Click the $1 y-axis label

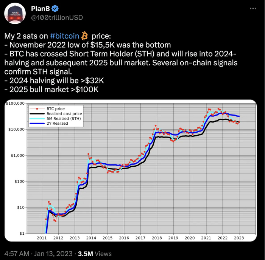tap(22, 234)
